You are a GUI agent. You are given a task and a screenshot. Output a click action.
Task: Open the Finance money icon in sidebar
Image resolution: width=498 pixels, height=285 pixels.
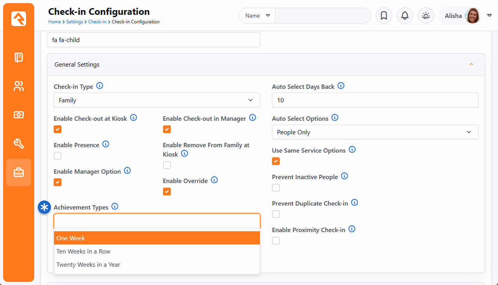pos(19,115)
